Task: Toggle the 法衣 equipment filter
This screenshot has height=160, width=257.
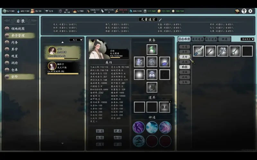Action: pyautogui.click(x=184, y=52)
